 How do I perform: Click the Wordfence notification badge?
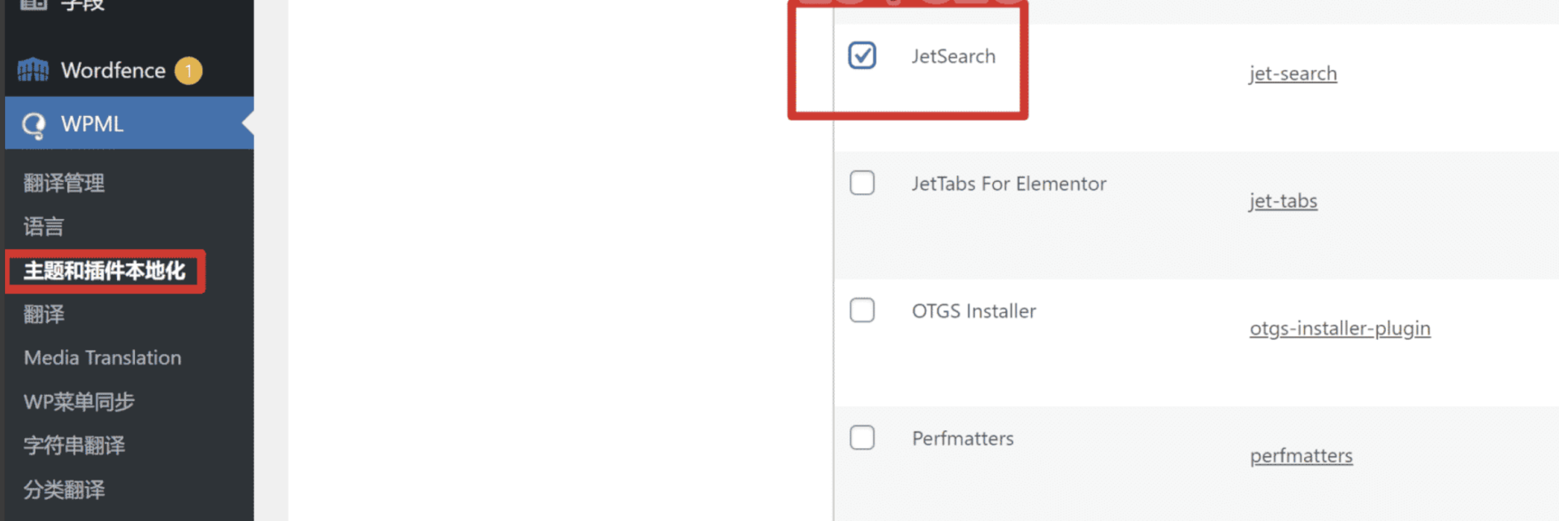188,71
